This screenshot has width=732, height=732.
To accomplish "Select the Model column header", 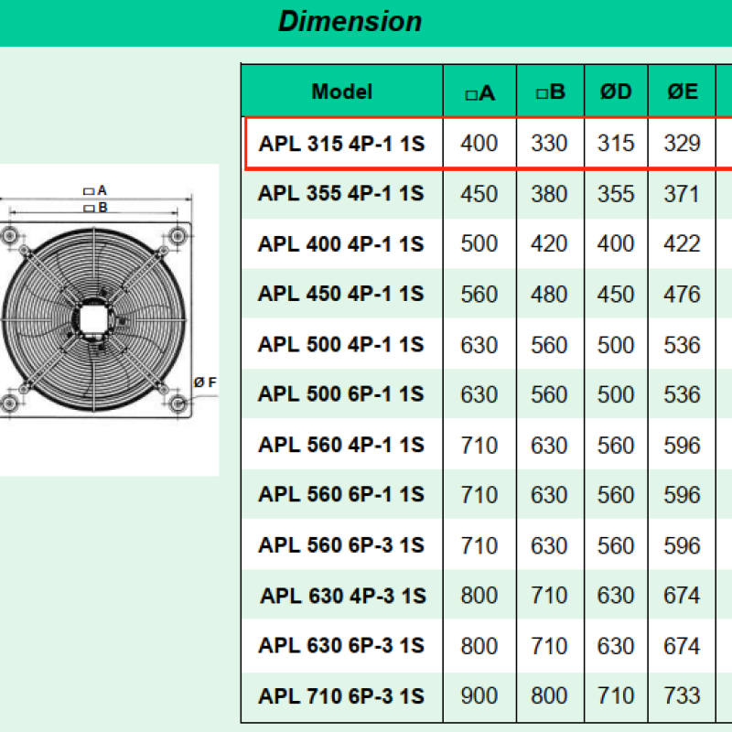I will point(341,91).
